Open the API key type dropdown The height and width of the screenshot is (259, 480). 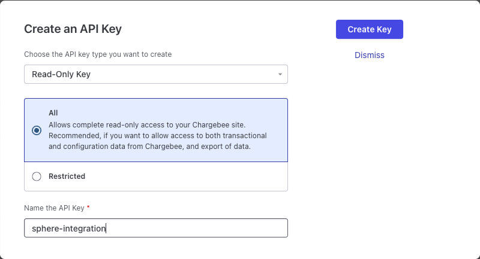[155, 74]
